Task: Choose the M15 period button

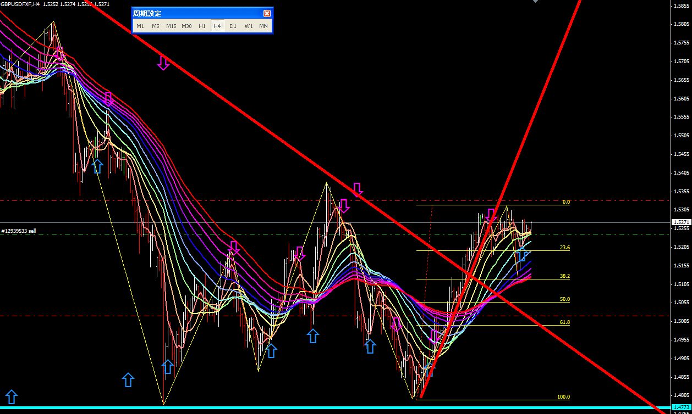Action: coord(171,26)
